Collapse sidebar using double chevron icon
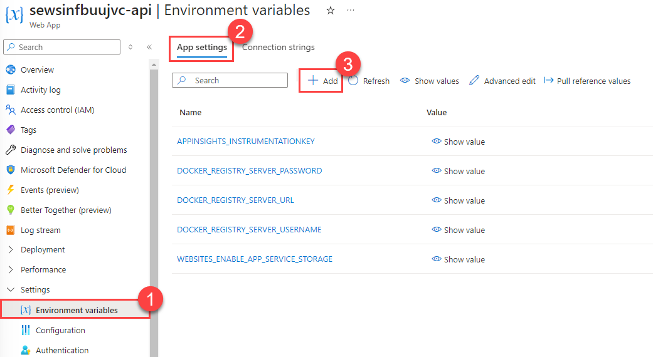653x357 pixels. 149,47
